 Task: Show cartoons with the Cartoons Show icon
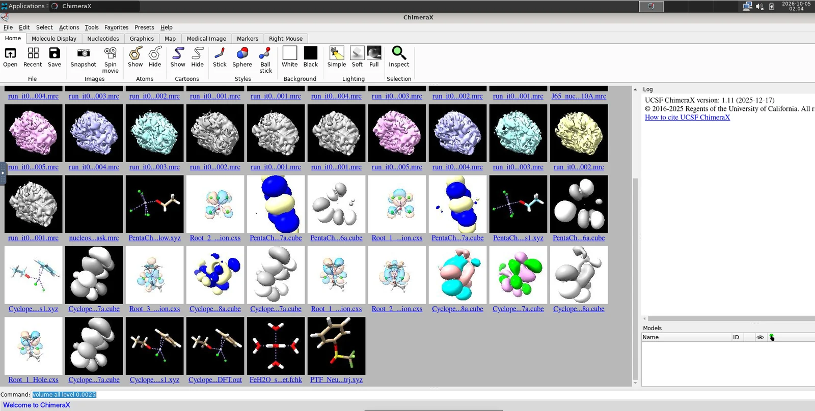pyautogui.click(x=178, y=56)
